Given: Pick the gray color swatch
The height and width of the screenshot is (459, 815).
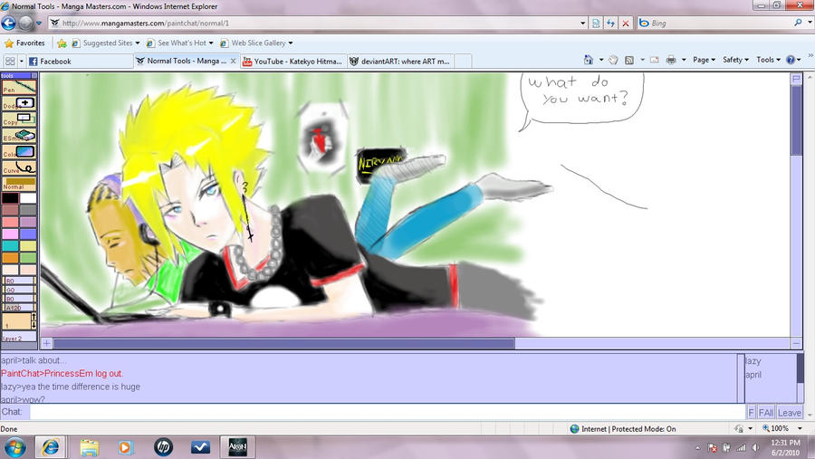Looking at the screenshot, I should [x=28, y=210].
